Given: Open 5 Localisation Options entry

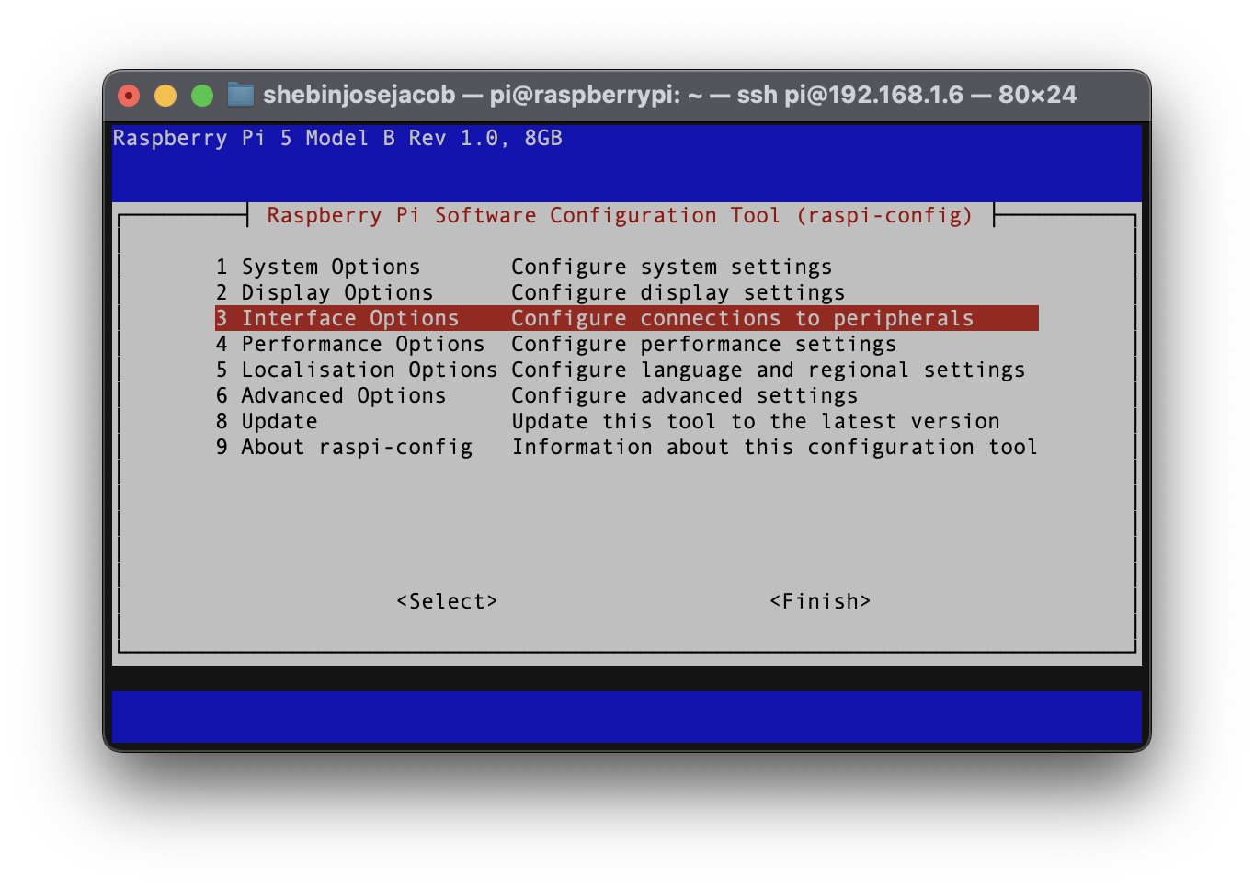Looking at the screenshot, I should coord(357,370).
